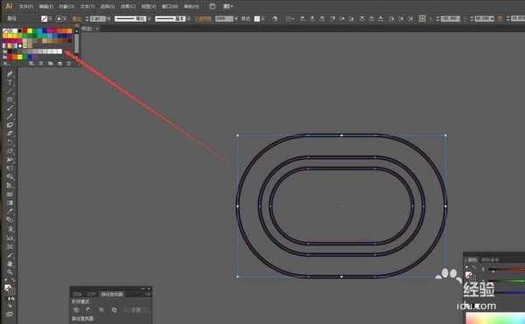This screenshot has width=525, height=324.
Task: Select the Zoom magnifier tool
Action: click(10, 272)
